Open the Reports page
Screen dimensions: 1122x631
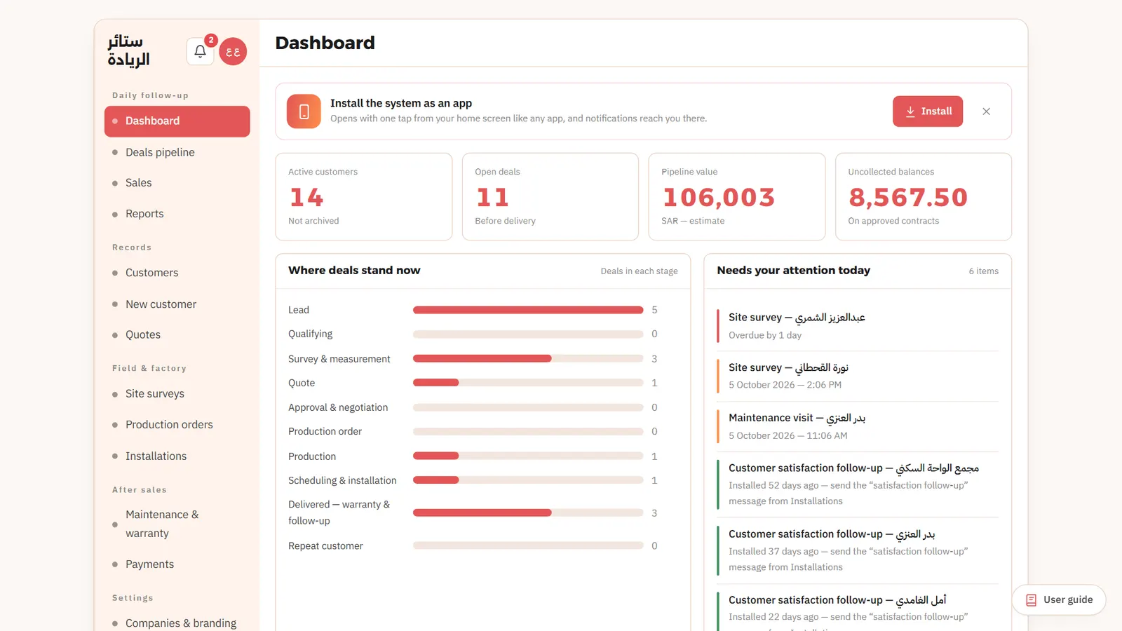(x=177, y=214)
